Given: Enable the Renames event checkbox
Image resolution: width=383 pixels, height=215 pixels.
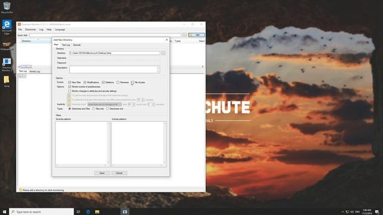Looking at the screenshot, I should [x=118, y=82].
